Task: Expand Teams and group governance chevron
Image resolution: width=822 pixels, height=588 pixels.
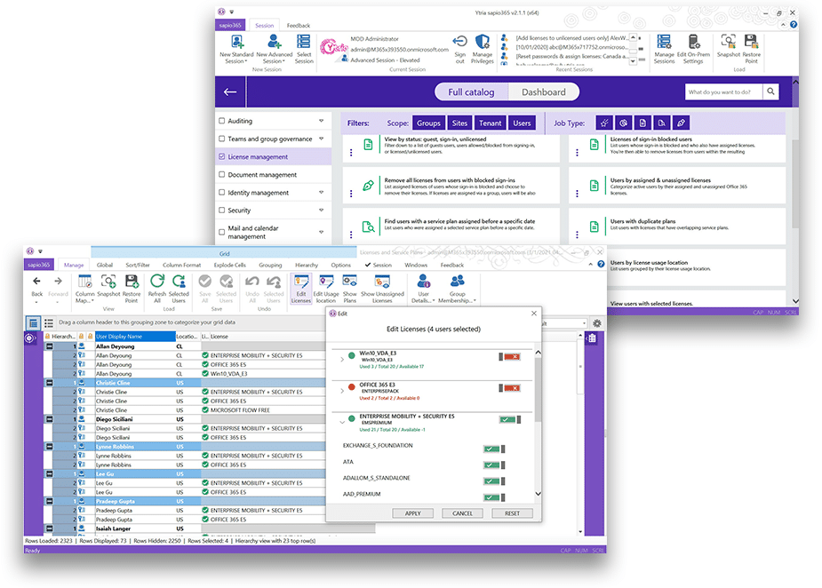Action: (321, 139)
